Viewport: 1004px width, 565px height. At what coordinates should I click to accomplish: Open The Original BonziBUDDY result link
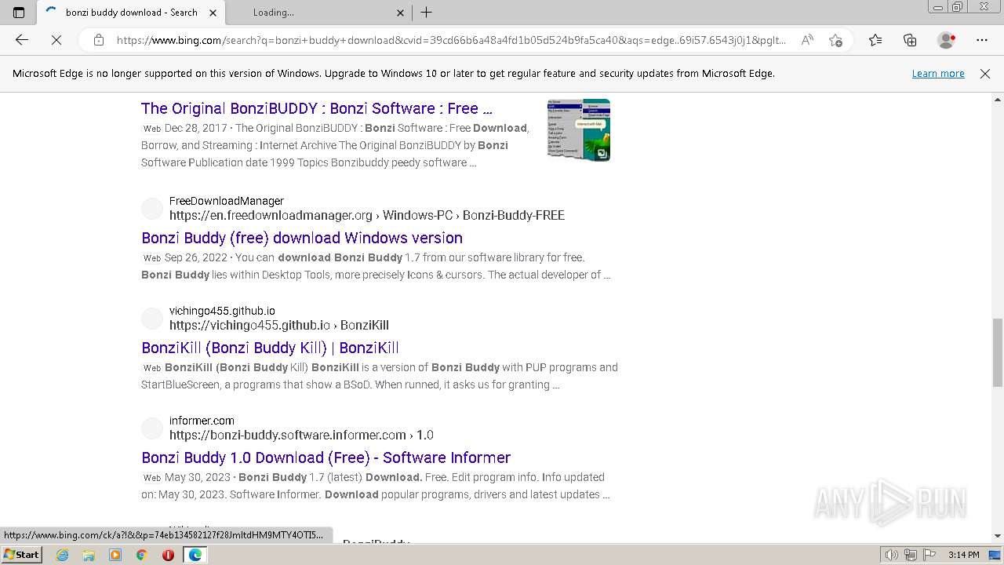[317, 108]
